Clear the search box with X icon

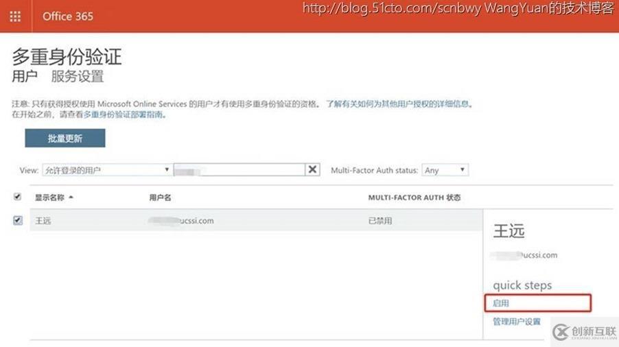[312, 169]
